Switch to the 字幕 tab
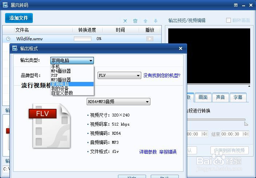The image size is (256, 178). click(238, 98)
